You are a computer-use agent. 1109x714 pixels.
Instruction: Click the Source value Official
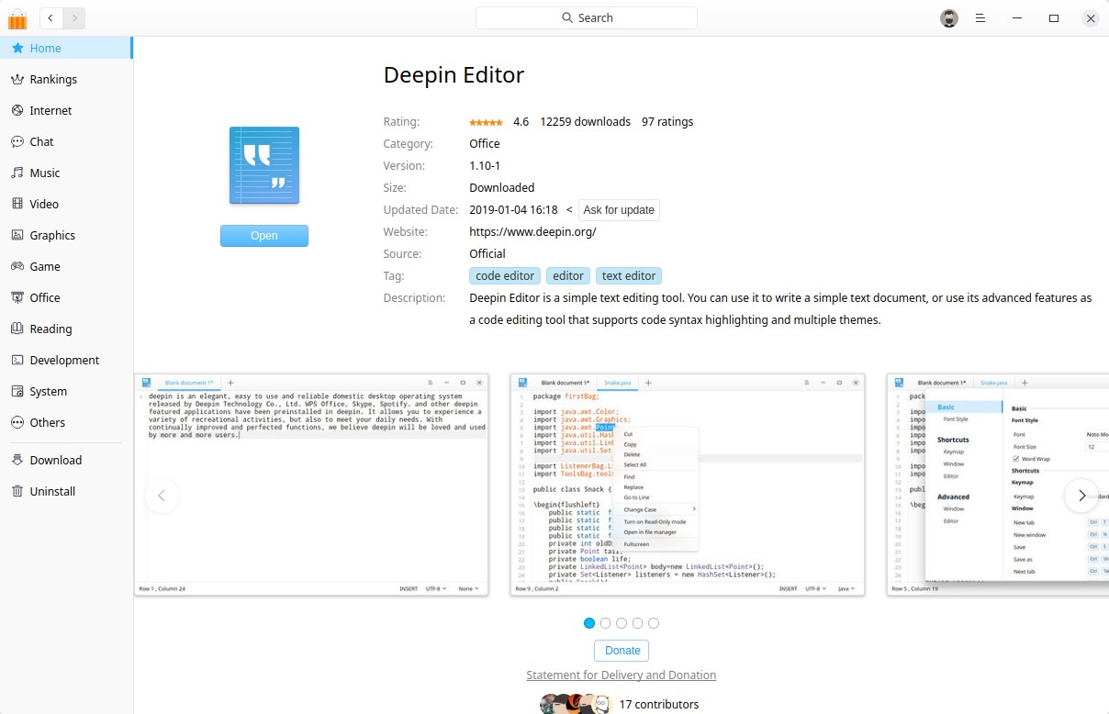click(x=487, y=253)
